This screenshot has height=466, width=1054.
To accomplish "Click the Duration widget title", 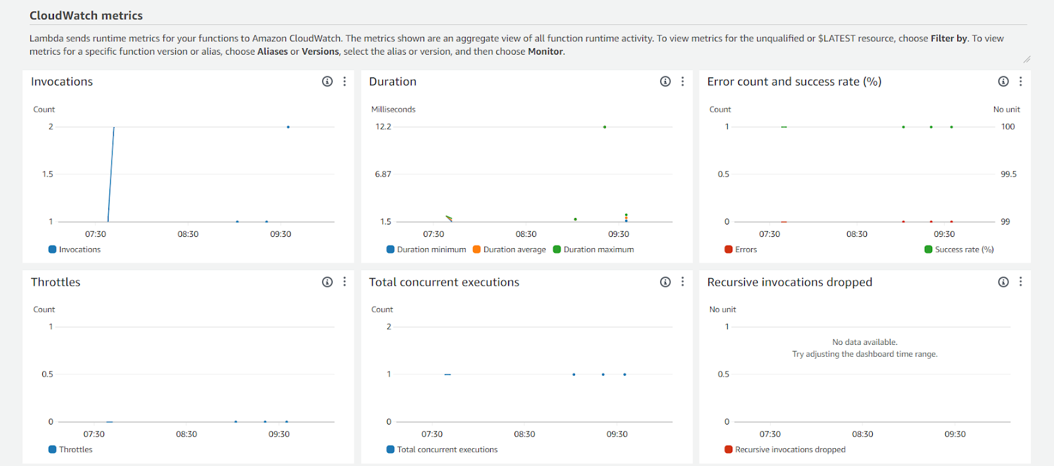I will pos(393,82).
